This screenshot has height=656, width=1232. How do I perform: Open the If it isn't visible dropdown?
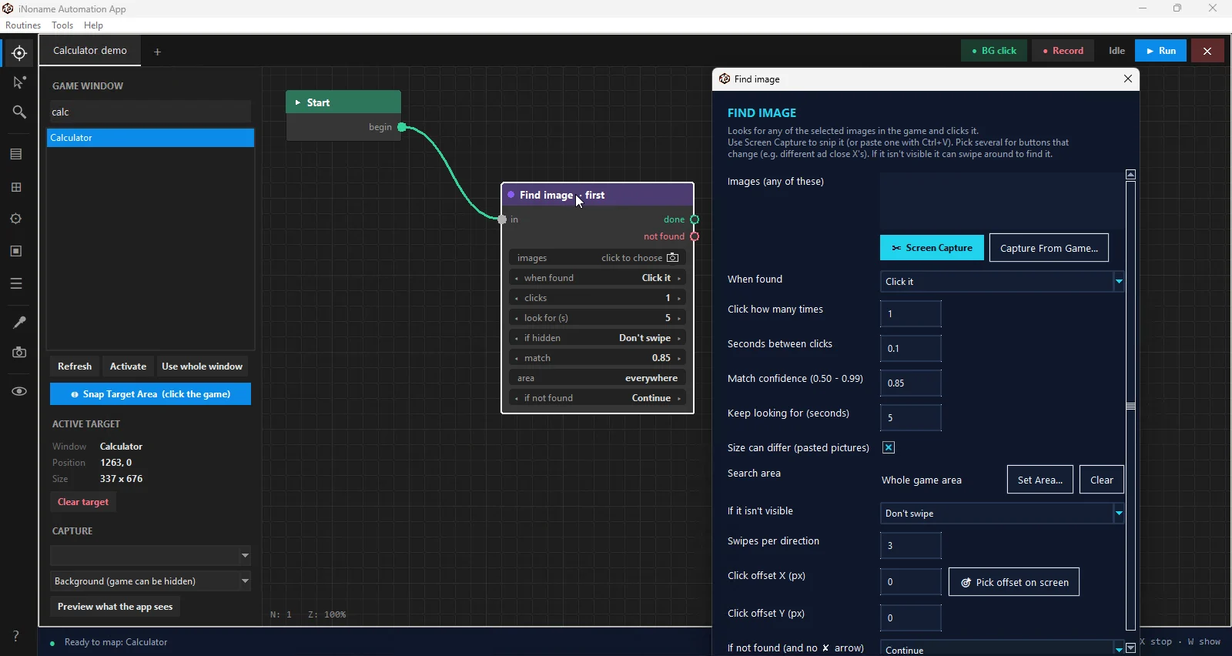1002,514
